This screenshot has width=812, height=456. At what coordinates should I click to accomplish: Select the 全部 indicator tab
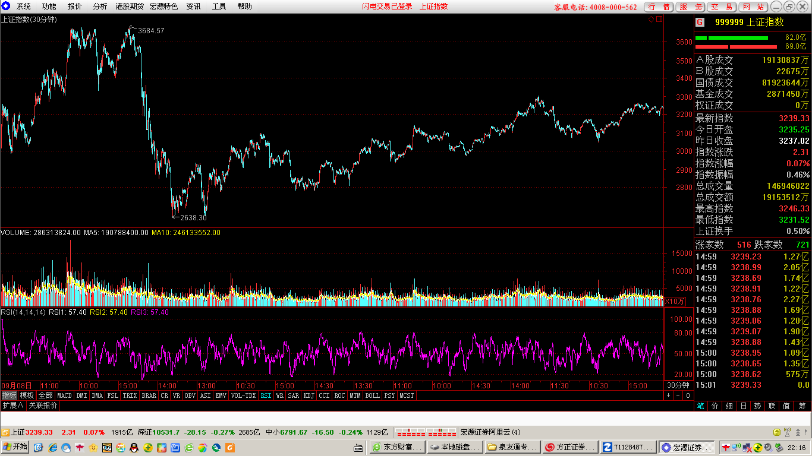point(46,395)
